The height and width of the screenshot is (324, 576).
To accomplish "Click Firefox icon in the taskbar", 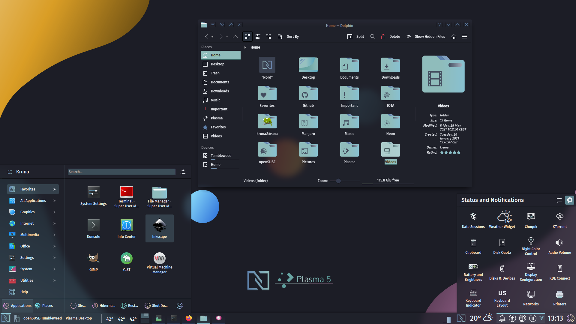I will pyautogui.click(x=188, y=318).
